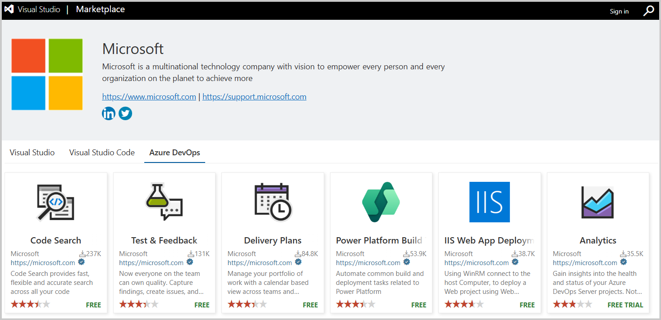Open Microsoft's LinkedIn profile icon
661x320 pixels.
pyautogui.click(x=109, y=113)
